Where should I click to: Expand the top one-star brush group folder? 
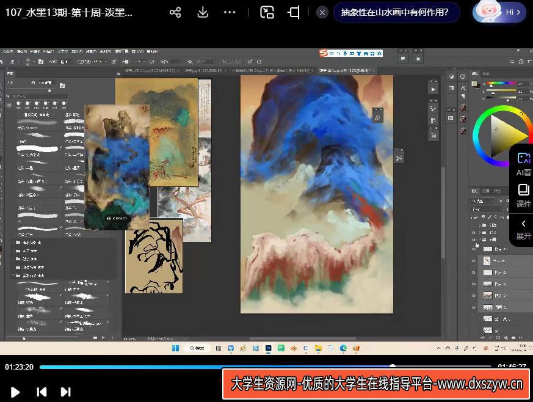(13, 243)
